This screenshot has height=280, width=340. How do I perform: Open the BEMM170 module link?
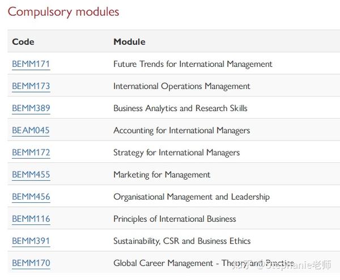point(31,263)
